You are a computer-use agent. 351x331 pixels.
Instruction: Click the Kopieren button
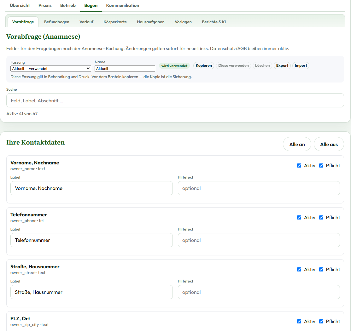click(204, 66)
